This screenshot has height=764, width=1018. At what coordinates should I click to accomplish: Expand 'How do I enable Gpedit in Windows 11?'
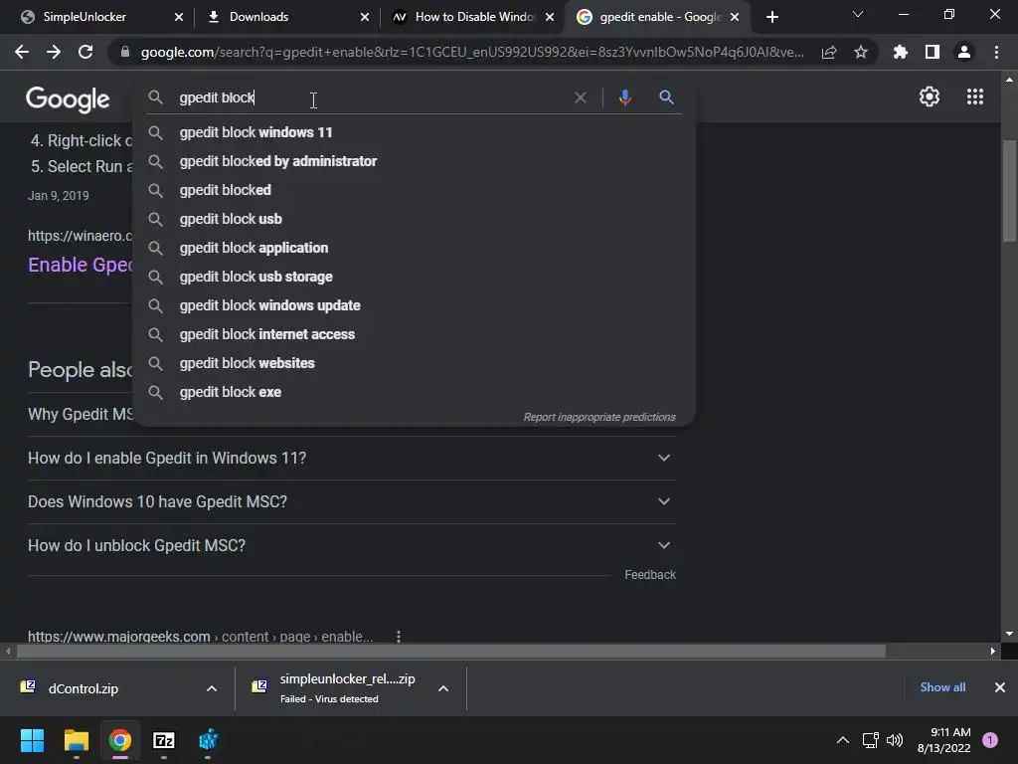coord(351,458)
